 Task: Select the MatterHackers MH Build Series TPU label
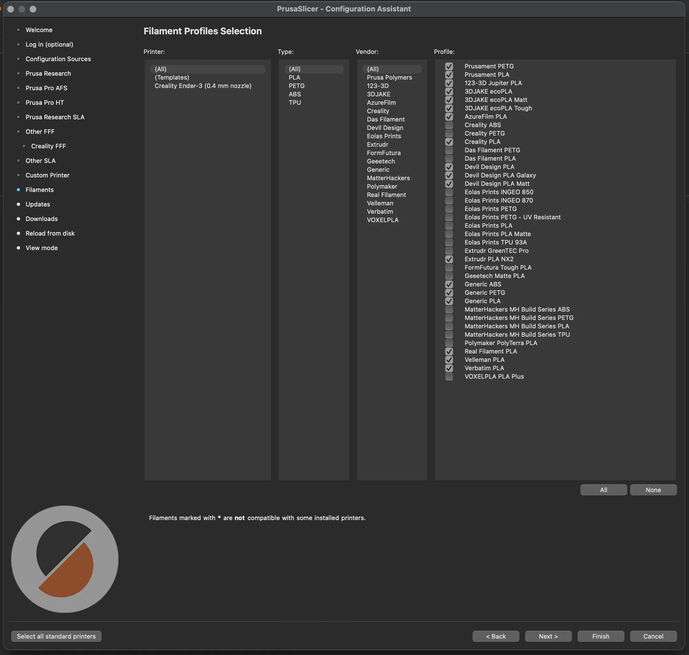pyautogui.click(x=517, y=334)
